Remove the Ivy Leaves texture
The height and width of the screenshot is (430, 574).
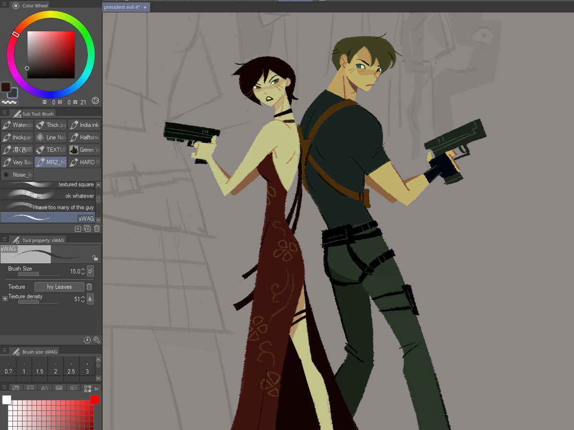click(89, 287)
